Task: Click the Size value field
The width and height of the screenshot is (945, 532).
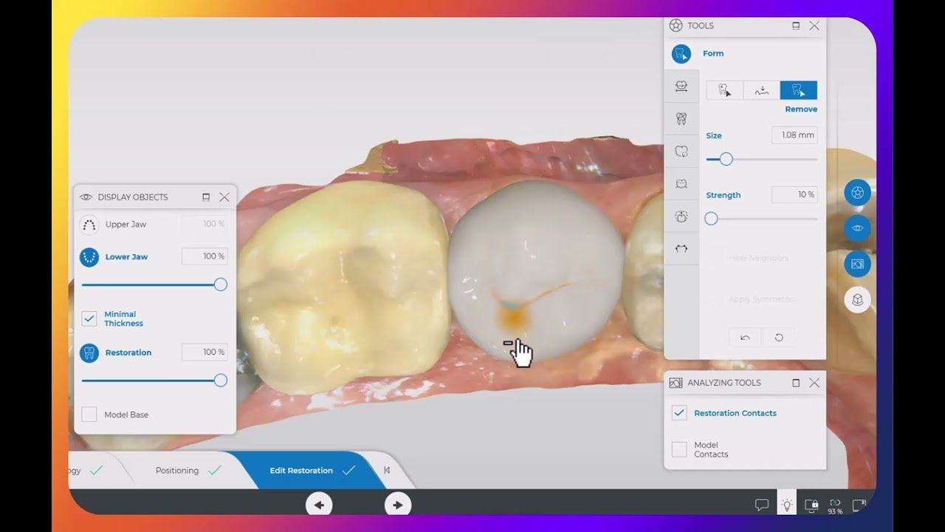Action: click(x=794, y=135)
